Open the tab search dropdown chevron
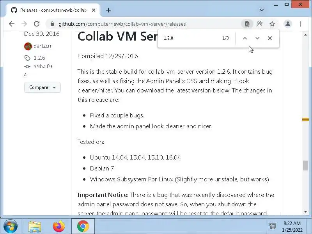312x234 pixels. click(262, 10)
